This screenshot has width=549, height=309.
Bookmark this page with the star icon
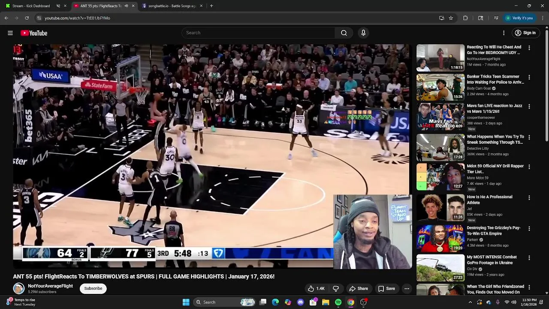point(451,18)
